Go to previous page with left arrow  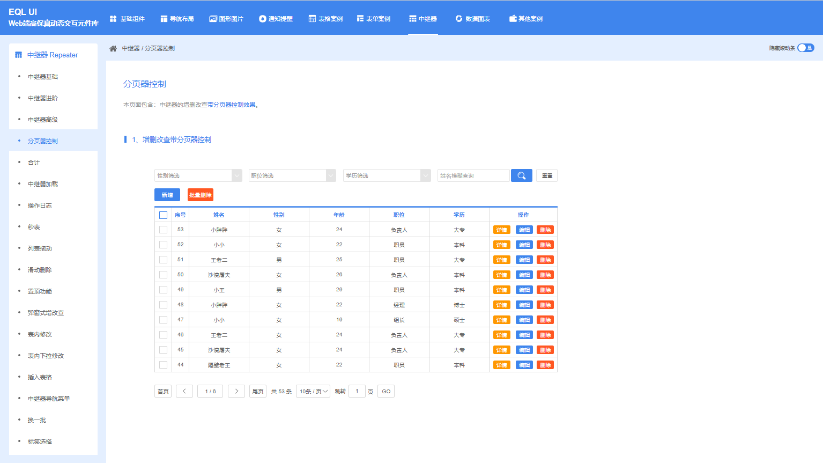click(x=184, y=391)
